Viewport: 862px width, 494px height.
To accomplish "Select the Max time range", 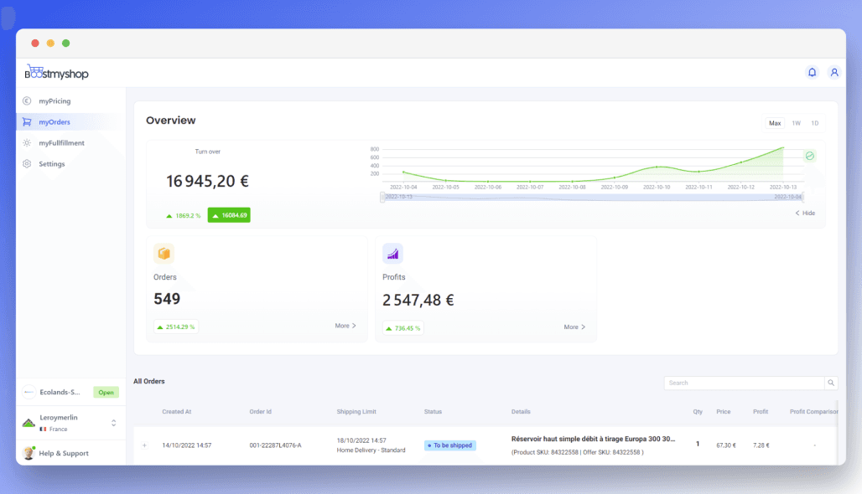I will [775, 123].
